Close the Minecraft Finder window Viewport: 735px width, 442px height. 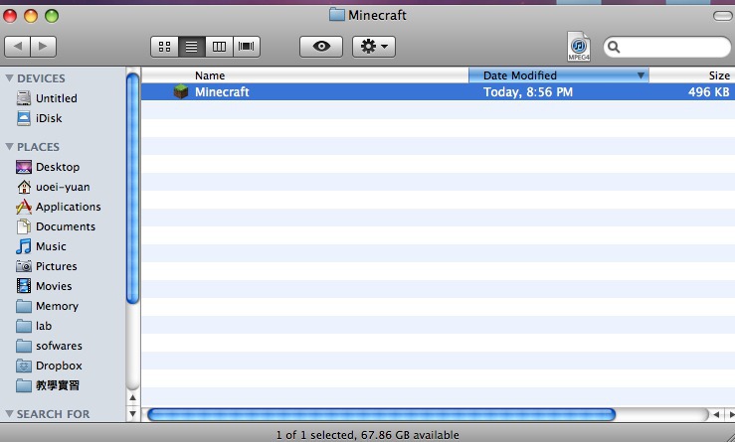click(x=10, y=16)
